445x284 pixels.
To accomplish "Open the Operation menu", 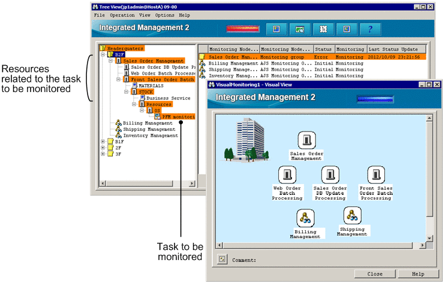I will pyautogui.click(x=122, y=14).
